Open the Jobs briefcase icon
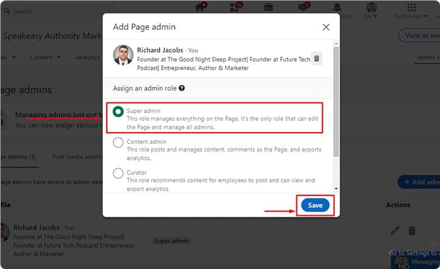 (269, 7)
